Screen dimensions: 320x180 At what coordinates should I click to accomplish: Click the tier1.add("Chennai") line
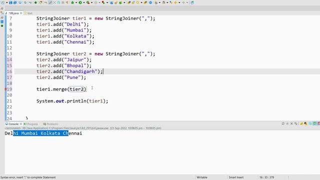pos(65,42)
